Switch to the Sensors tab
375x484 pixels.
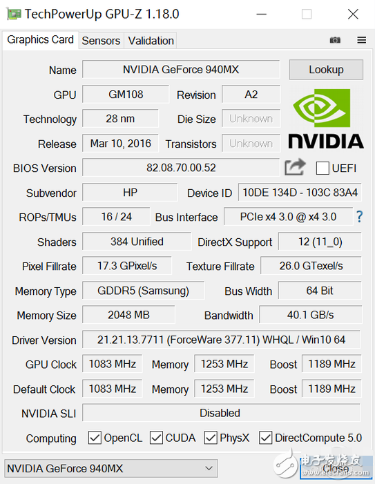[101, 41]
